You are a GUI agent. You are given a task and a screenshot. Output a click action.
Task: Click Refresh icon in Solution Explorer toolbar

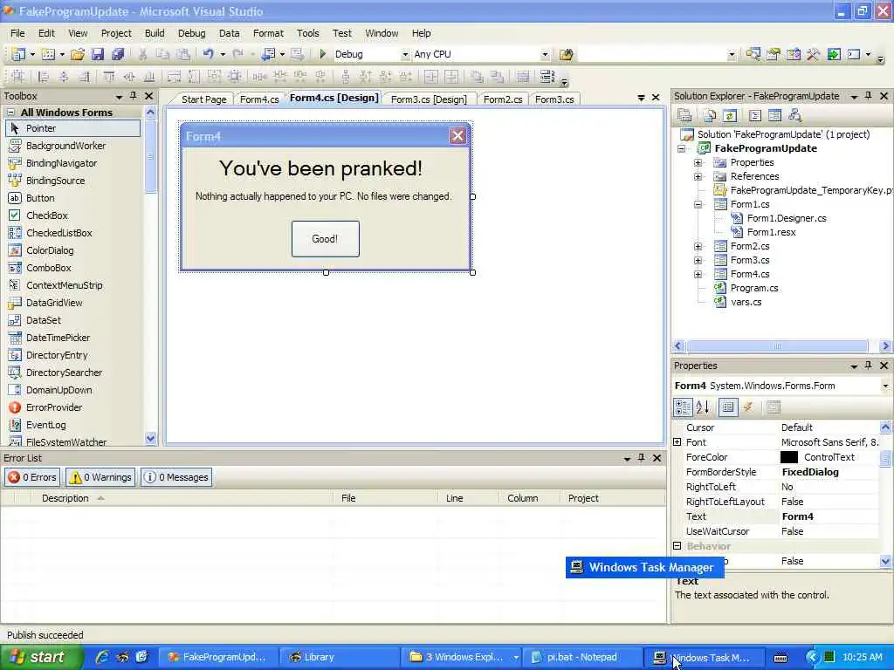(x=729, y=116)
